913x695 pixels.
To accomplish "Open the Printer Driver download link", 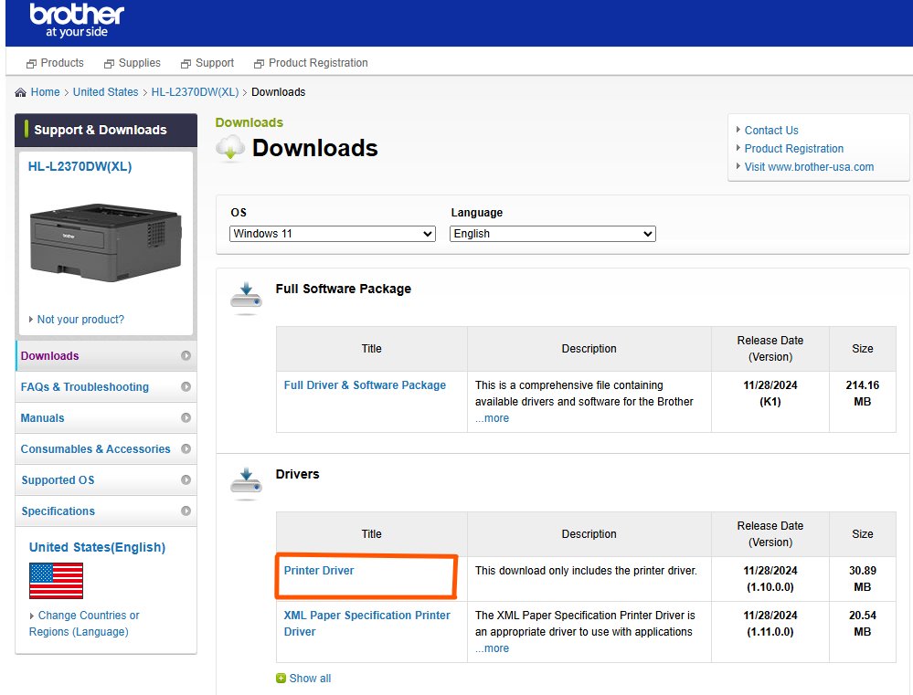I will pyautogui.click(x=318, y=570).
